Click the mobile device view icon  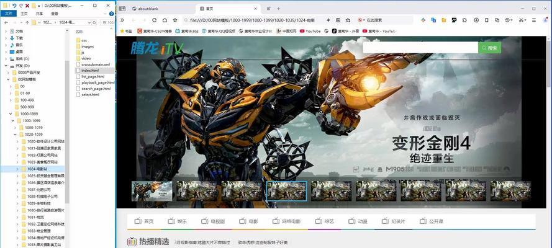tap(487, 20)
